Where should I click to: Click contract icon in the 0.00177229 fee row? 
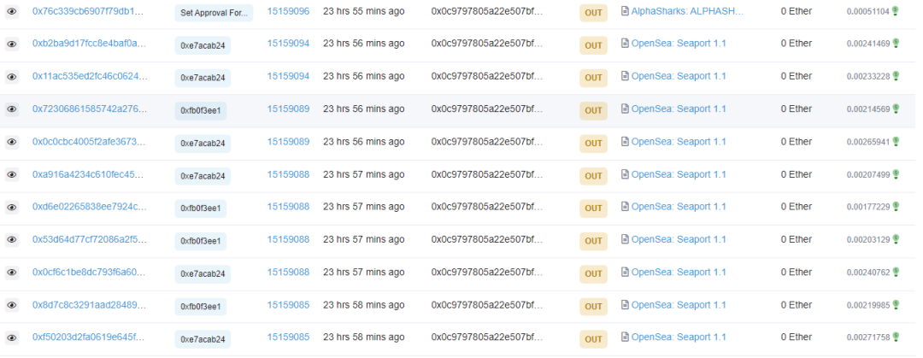tap(625, 207)
